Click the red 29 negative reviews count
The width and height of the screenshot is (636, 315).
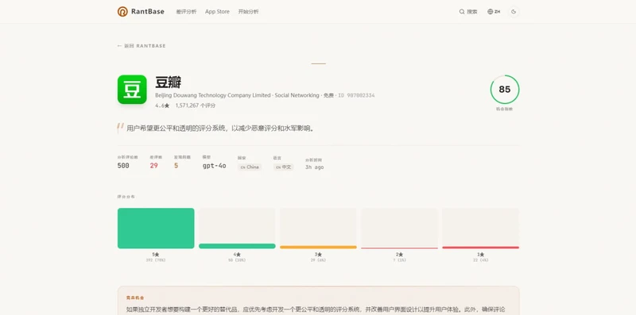pos(153,166)
